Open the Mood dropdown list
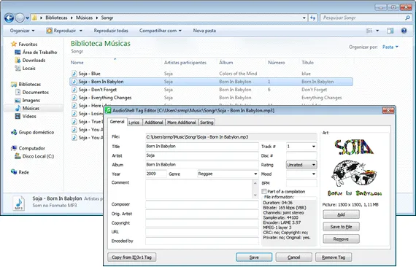Image resolution: width=416 pixels, height=267 pixels. 314,174
